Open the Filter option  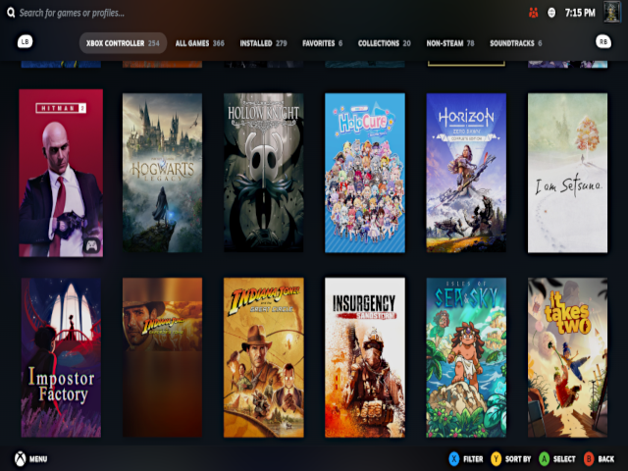coord(473,459)
